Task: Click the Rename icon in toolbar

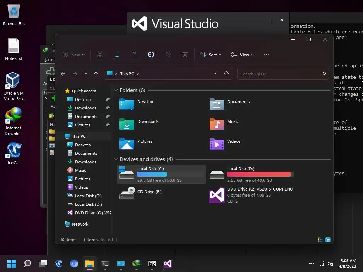Action: (x=151, y=55)
